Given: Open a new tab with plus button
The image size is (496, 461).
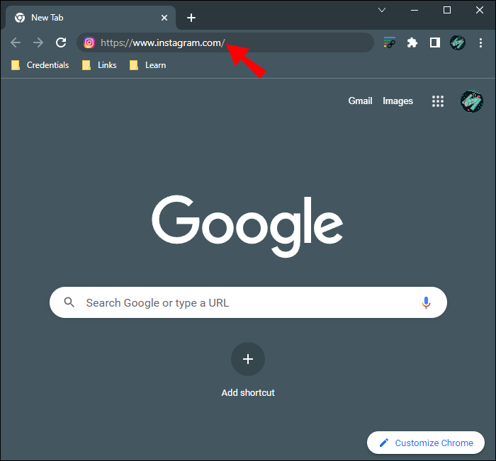Looking at the screenshot, I should click(191, 18).
